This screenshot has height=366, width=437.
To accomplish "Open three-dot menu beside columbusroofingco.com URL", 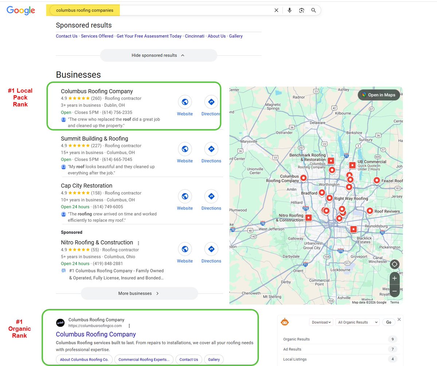I will tap(129, 326).
